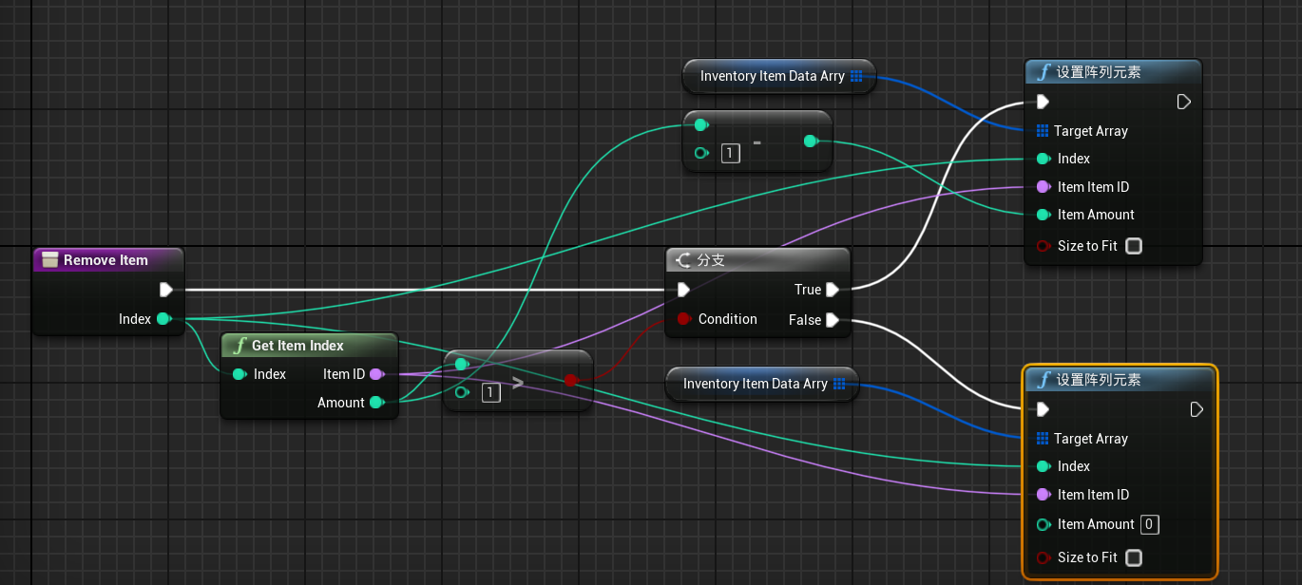Screen dimensions: 1302x585
Task: Click the True output pin of the Branch
Action: click(x=833, y=290)
